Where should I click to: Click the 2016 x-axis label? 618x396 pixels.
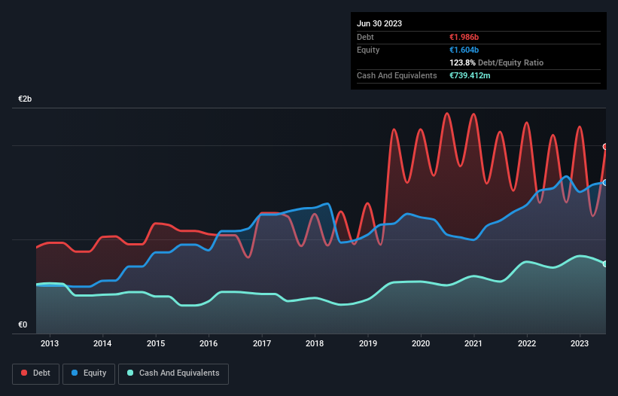(209, 343)
